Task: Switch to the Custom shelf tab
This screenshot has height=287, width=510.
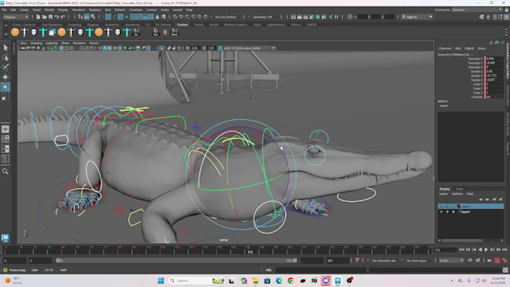Action: (x=182, y=25)
